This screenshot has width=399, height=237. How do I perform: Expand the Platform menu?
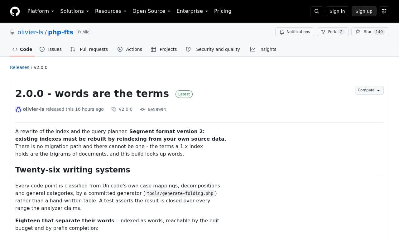pyautogui.click(x=41, y=11)
